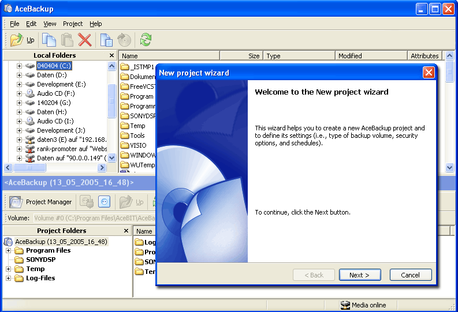Open the Project menu
Image resolution: width=458 pixels, height=312 pixels.
point(73,24)
